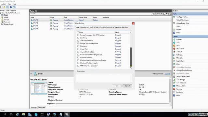Image resolution: width=208 pixels, height=117 pixels.
Task: Open the View menu
Action: [x=9, y=4]
